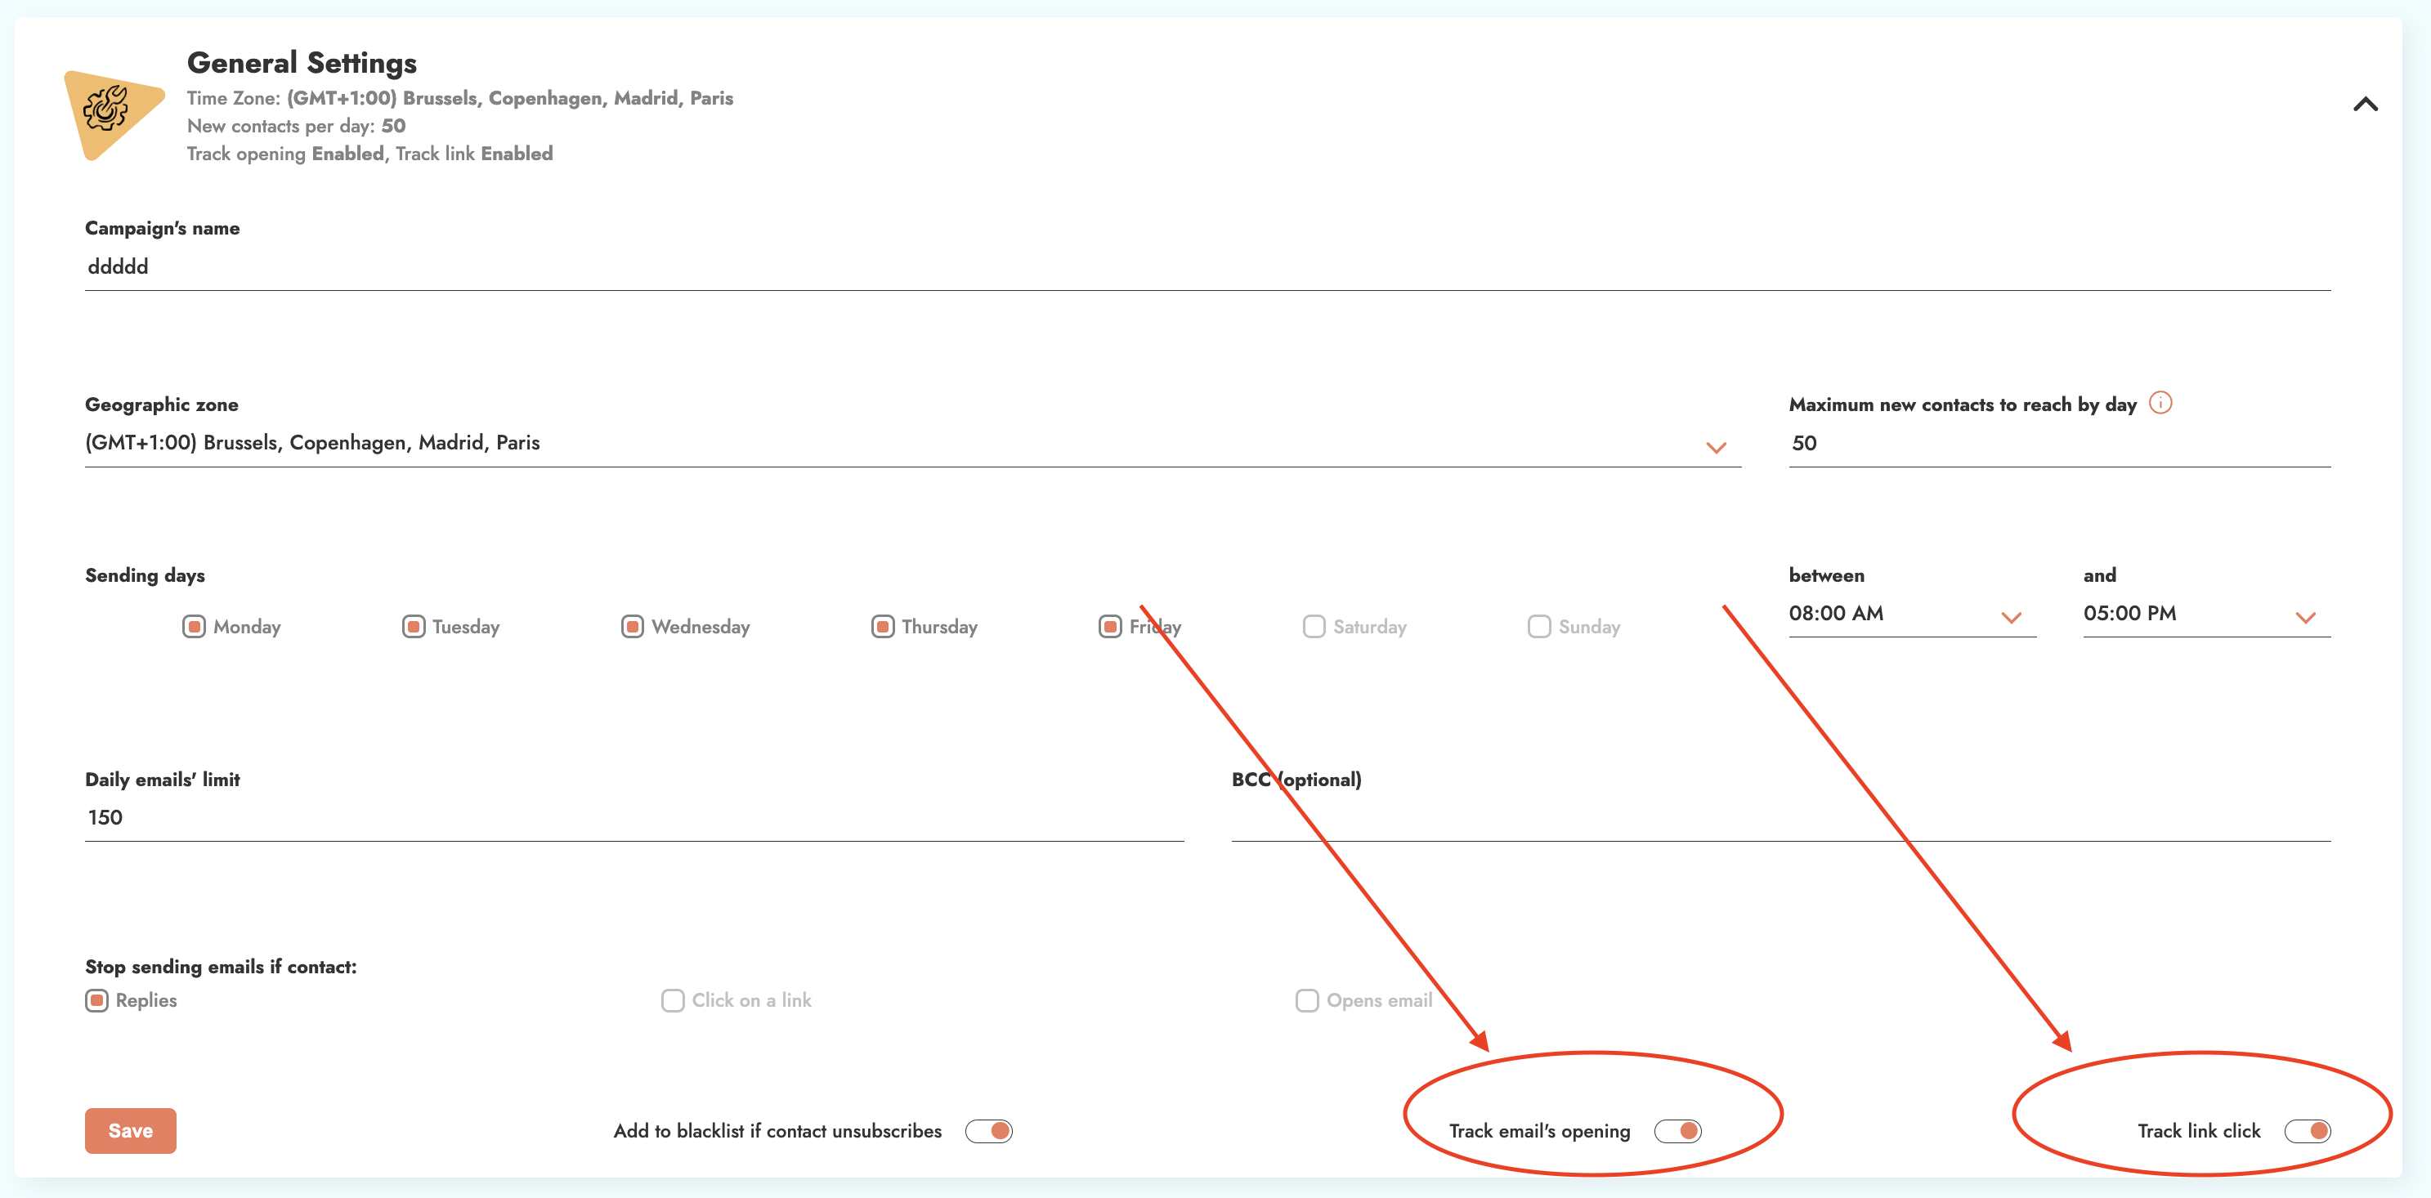Uncheck the Thursday sending day

(x=882, y=626)
